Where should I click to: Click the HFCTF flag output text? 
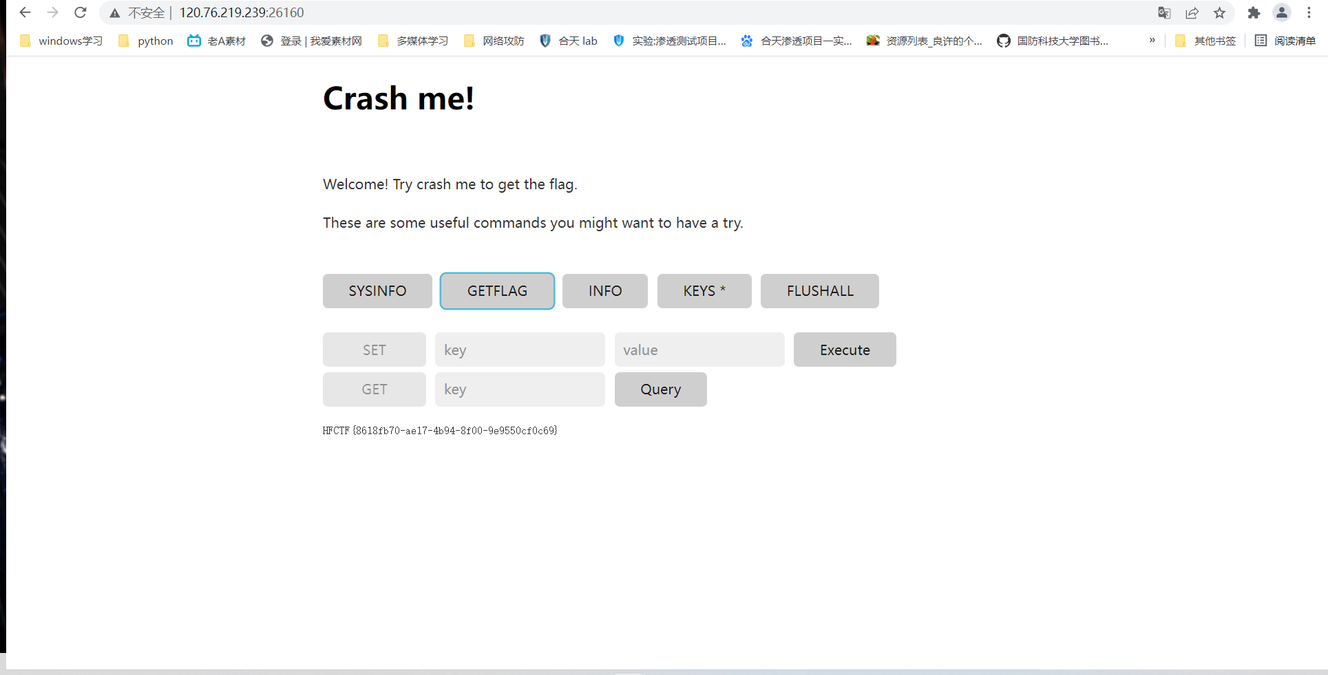[x=440, y=431]
